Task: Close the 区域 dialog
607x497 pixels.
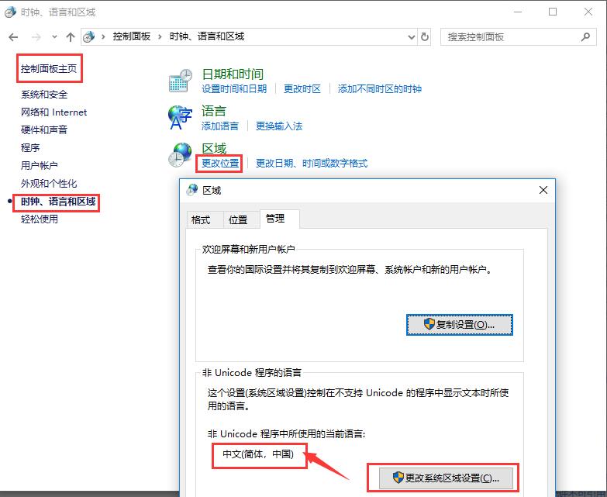Action: [543, 190]
